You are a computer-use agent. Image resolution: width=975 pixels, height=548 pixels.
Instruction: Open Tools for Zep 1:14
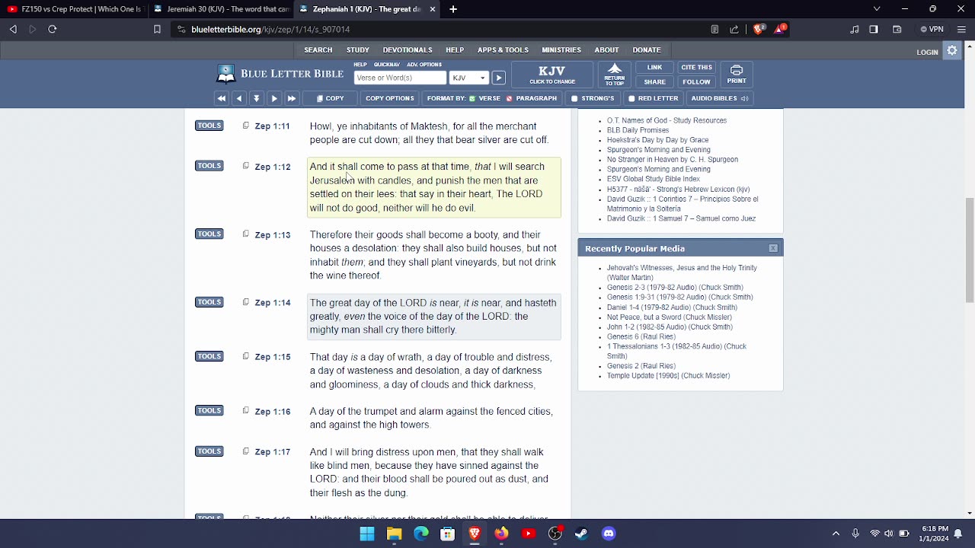tap(209, 302)
